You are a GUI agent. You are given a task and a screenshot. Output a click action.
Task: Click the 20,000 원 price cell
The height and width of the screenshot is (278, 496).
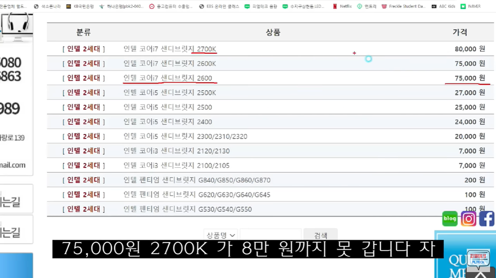[x=470, y=136]
